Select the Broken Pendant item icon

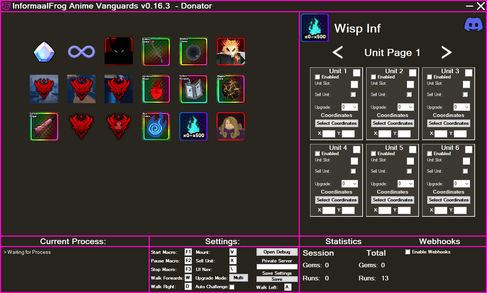pos(193,89)
